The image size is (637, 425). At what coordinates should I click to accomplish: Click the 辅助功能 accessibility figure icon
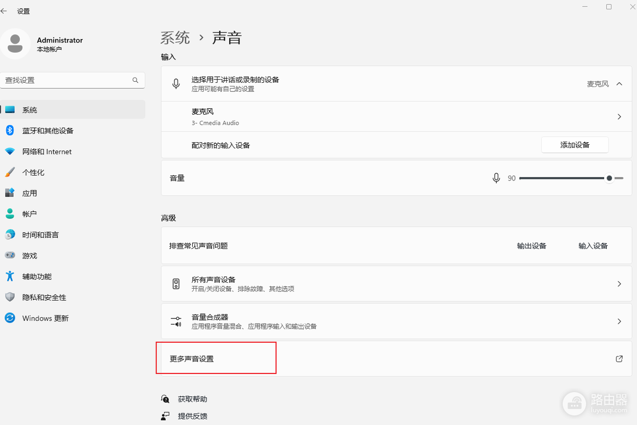pos(10,276)
